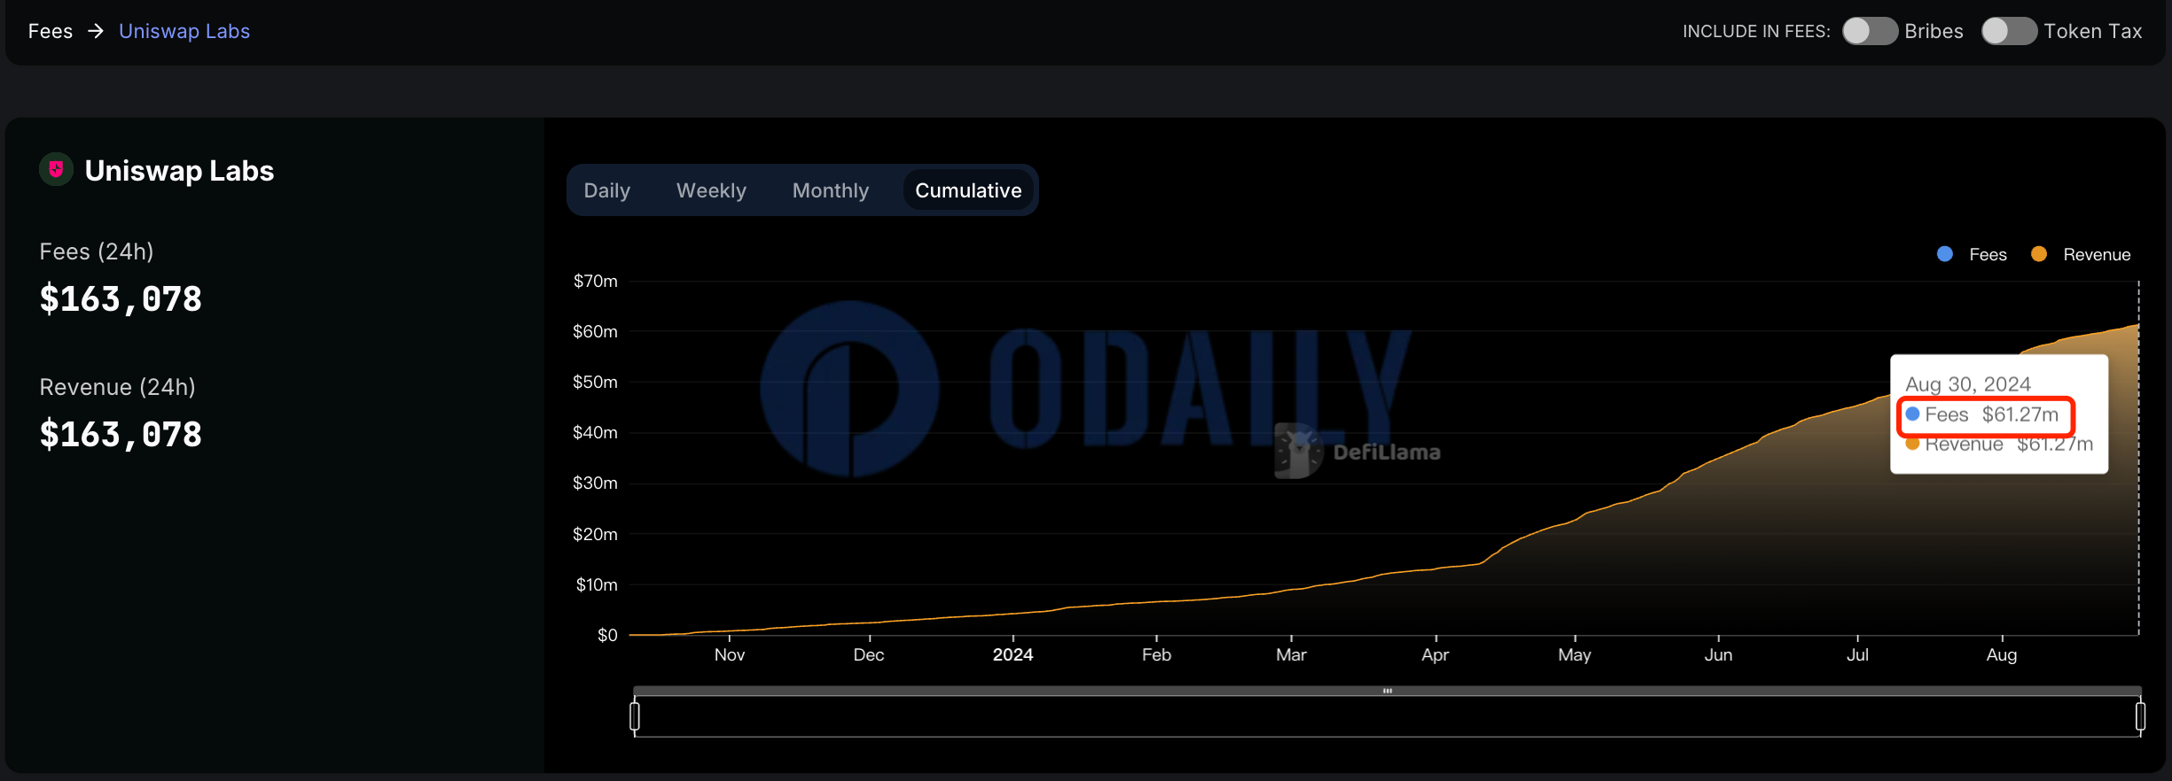2172x781 pixels.
Task: Toggle the Revenue series in the legend
Action: pyautogui.click(x=2080, y=254)
